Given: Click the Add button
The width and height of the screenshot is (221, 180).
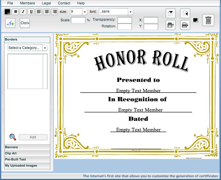Looking at the screenshot, I should pyautogui.click(x=33, y=137).
